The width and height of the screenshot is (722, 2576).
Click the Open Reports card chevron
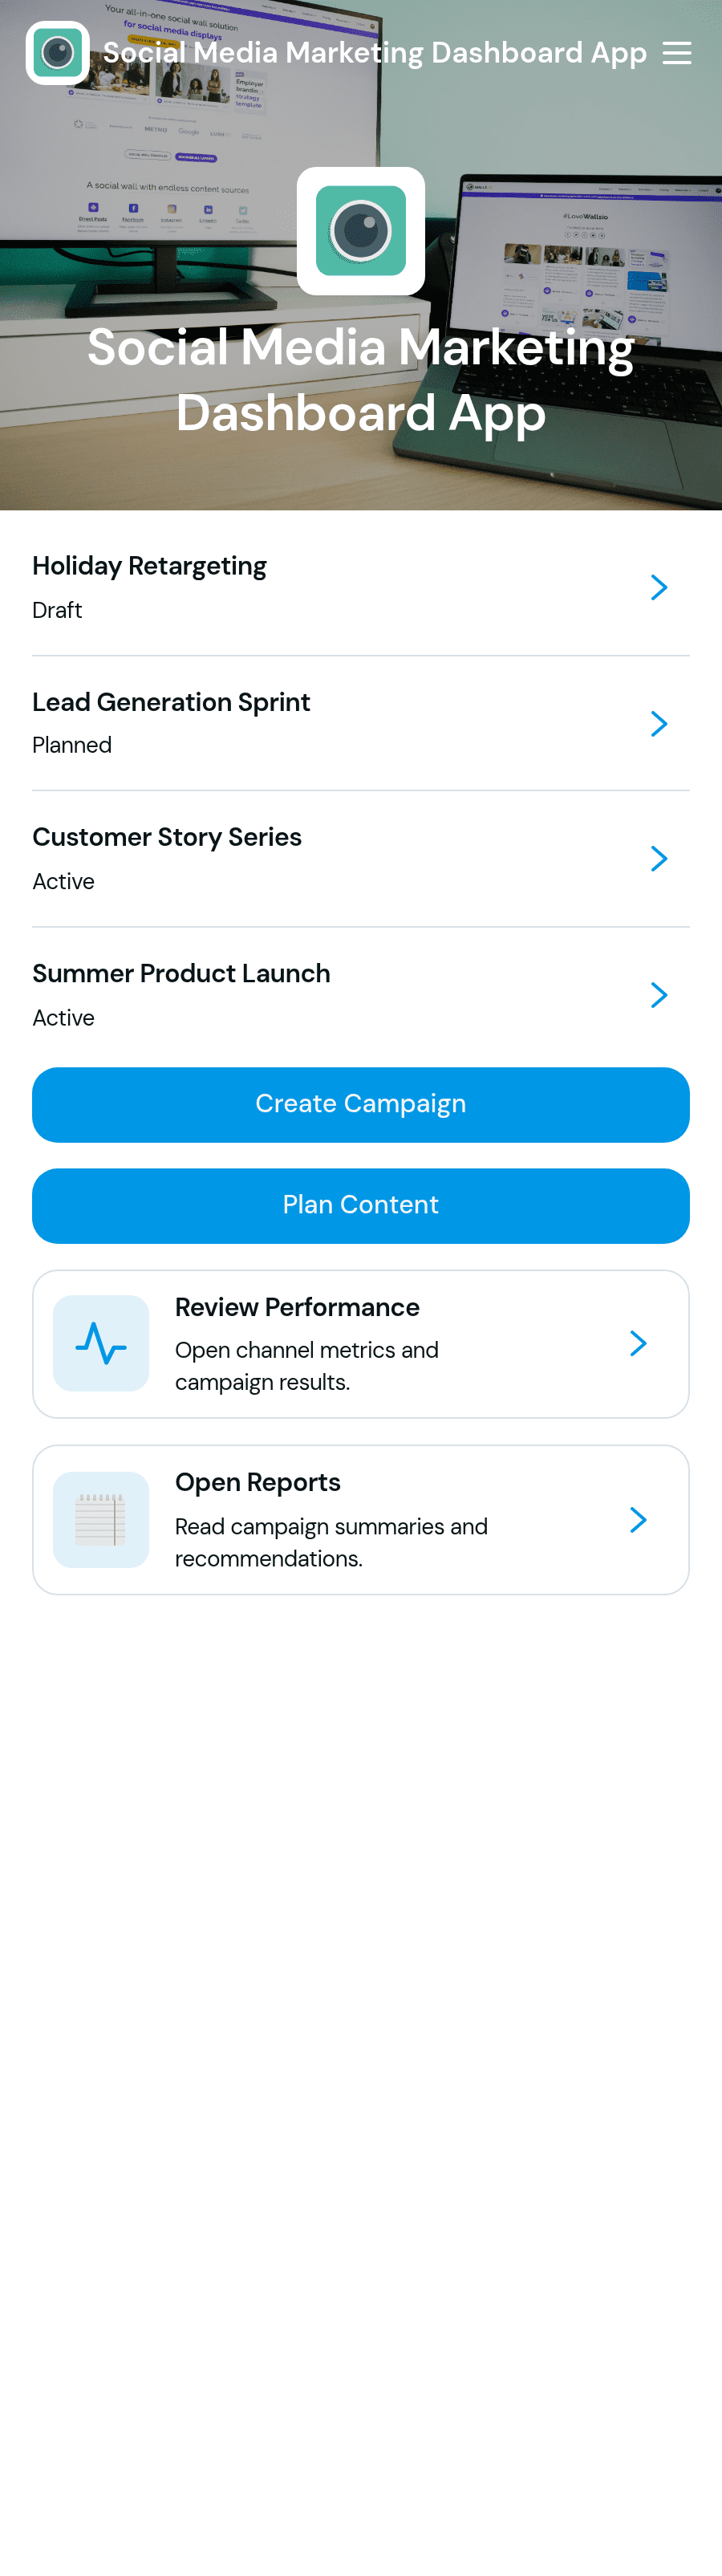638,1520
